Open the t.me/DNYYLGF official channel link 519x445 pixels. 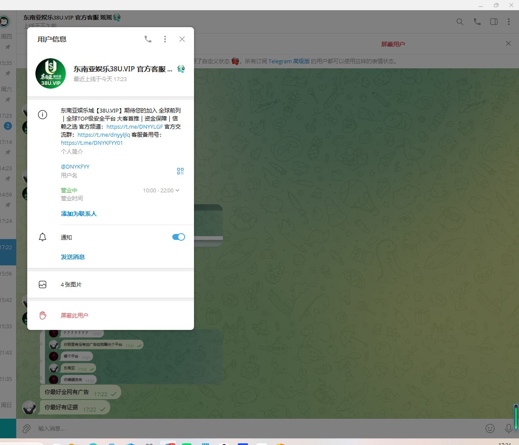134,127
